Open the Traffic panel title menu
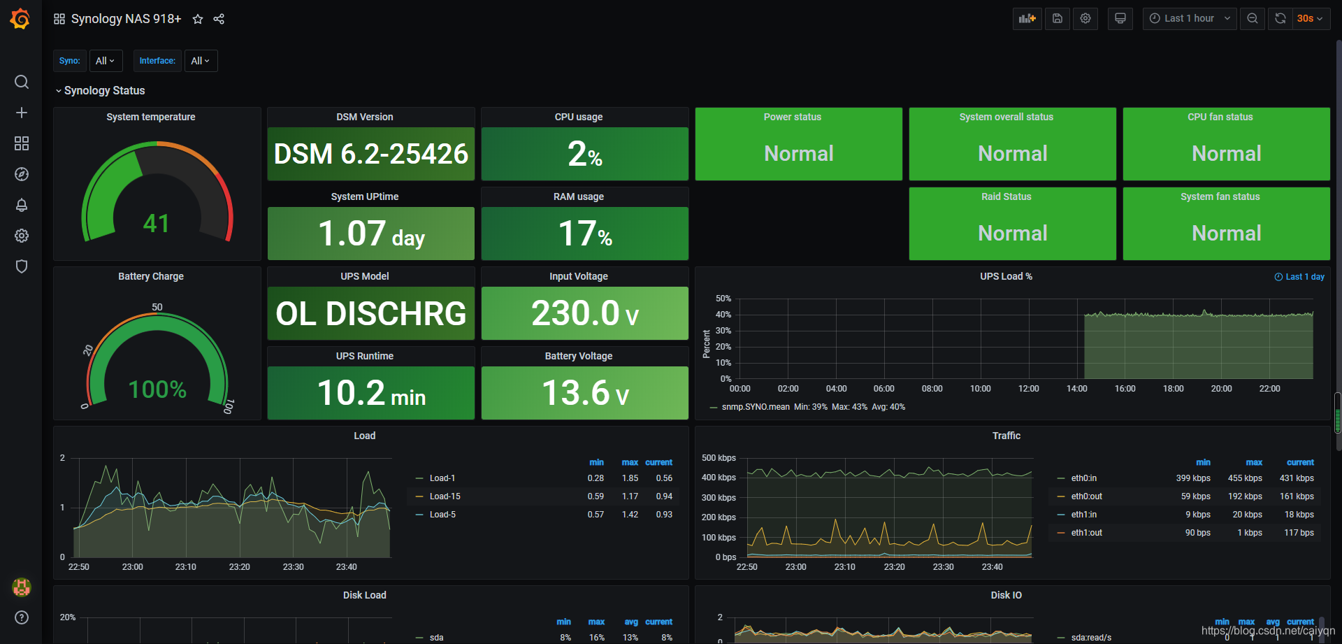The image size is (1342, 644). [1006, 436]
